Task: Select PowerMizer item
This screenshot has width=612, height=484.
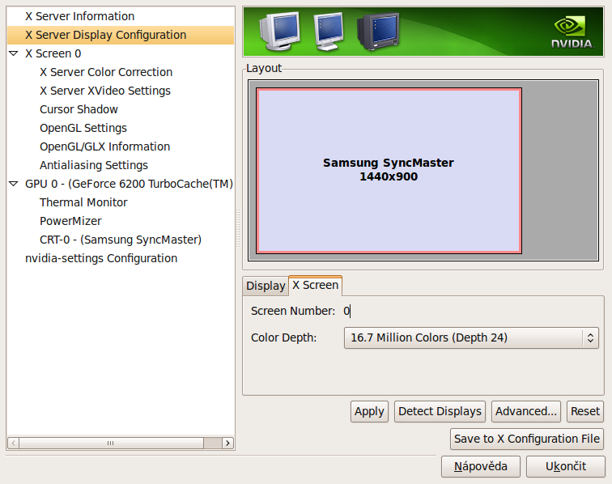Action: tap(70, 221)
